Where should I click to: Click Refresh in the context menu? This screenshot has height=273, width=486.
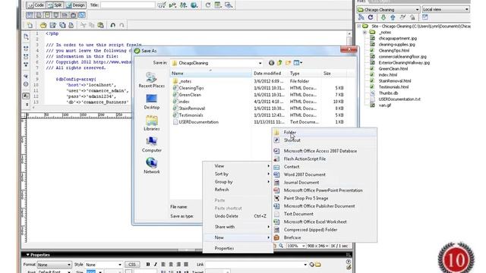tap(238, 190)
